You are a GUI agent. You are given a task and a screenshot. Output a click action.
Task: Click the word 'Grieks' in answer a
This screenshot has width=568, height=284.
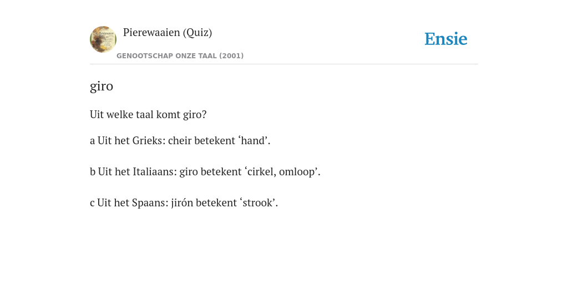pos(148,140)
